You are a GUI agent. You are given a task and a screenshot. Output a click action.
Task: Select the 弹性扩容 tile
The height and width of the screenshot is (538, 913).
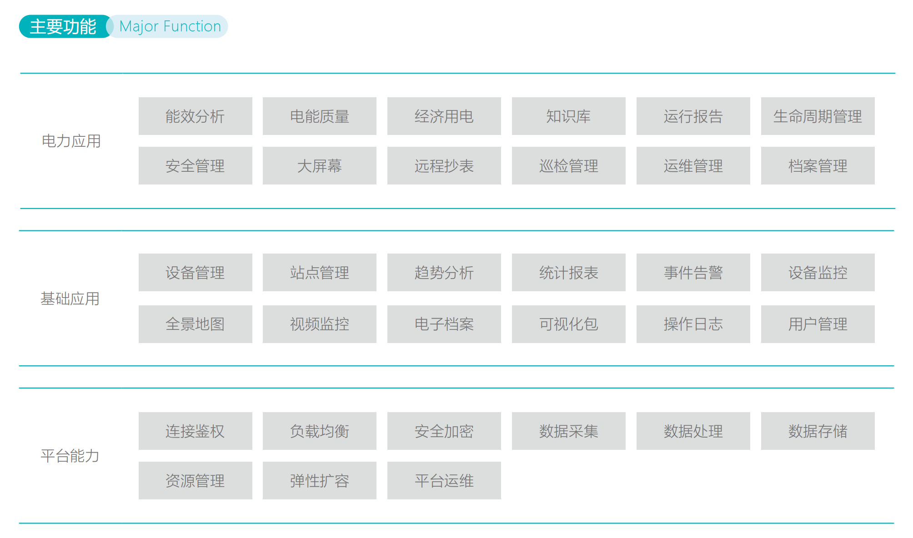click(x=319, y=481)
